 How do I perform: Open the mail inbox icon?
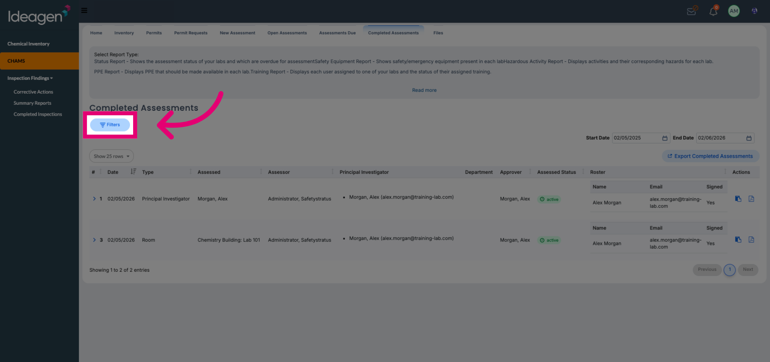point(692,11)
